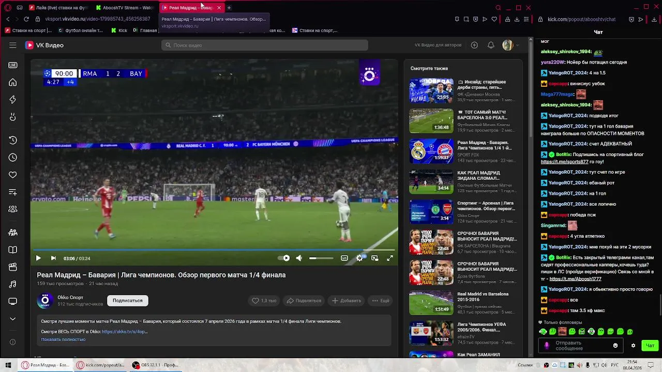
Task: Click the Подписаться subscribe button
Action: pos(128,301)
